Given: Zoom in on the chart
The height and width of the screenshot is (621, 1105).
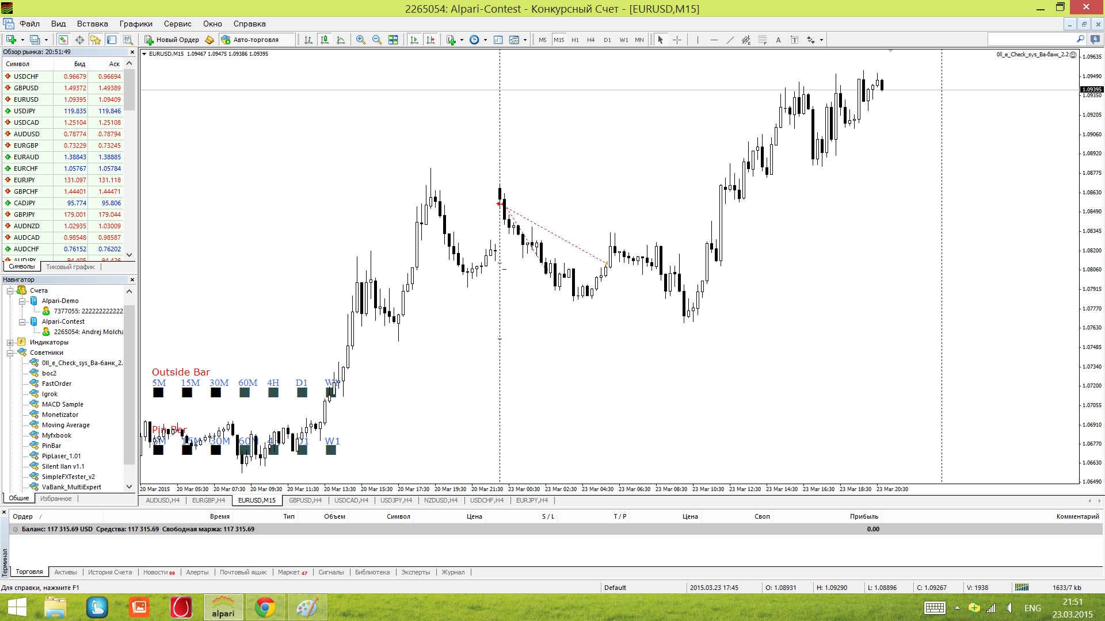Looking at the screenshot, I should pos(361,40).
